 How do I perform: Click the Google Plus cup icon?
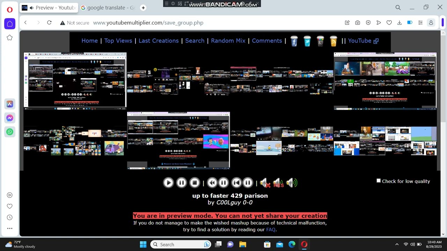(320, 41)
